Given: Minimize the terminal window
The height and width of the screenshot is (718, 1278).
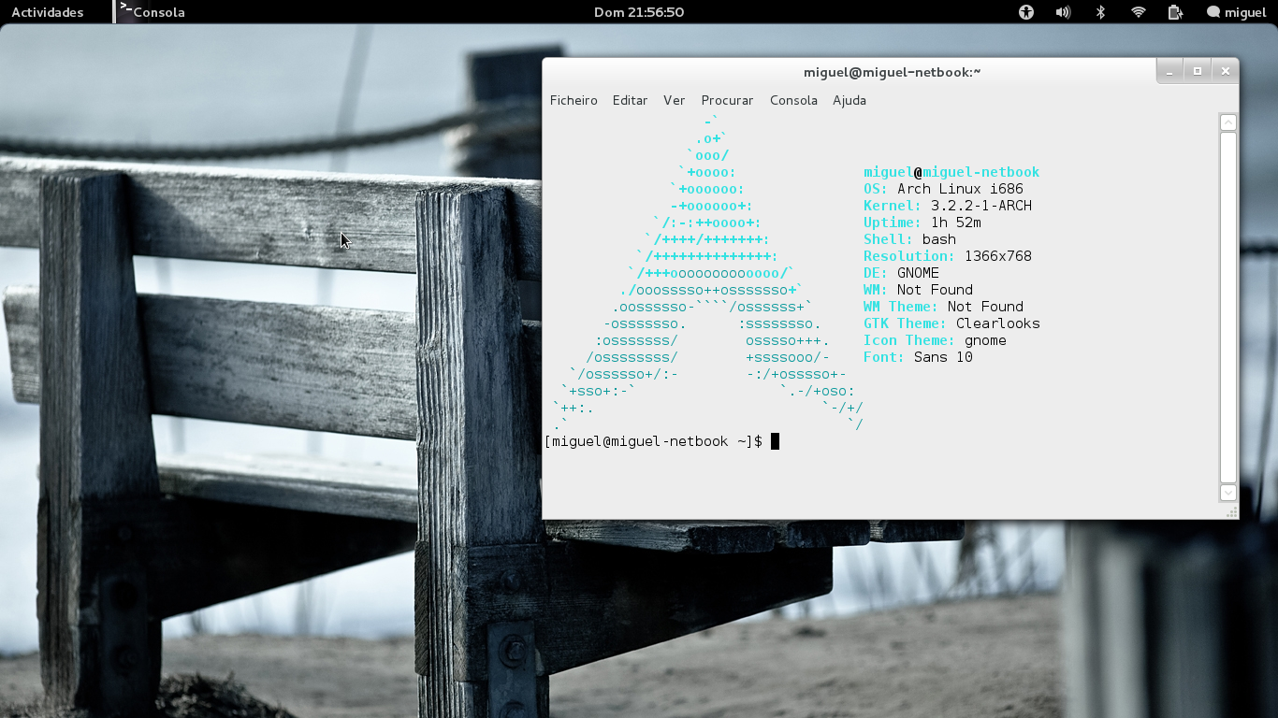Looking at the screenshot, I should [1169, 71].
